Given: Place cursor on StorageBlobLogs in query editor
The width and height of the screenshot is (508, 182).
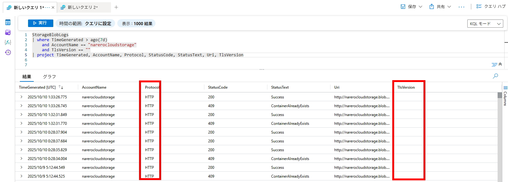Looking at the screenshot, I should coord(50,35).
